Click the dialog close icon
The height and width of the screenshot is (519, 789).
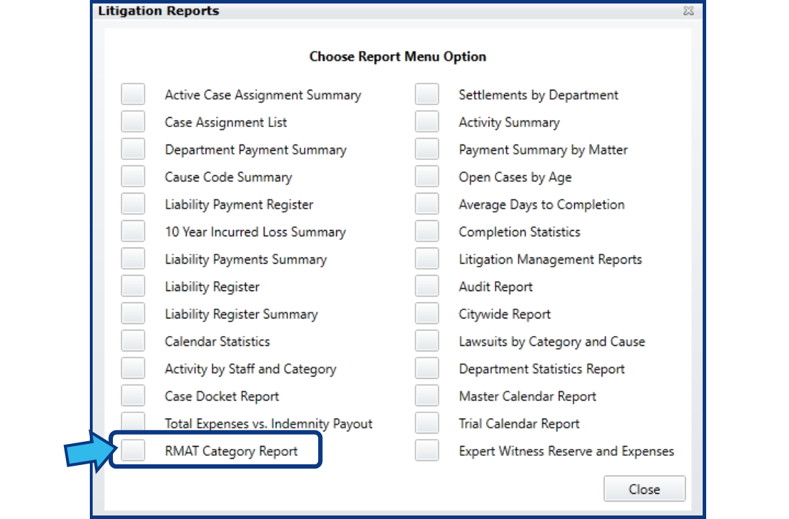(x=689, y=11)
